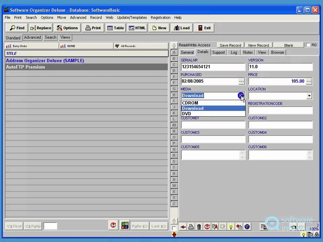Open the Options toolbar button
The image size is (323, 242).
[x=67, y=28]
